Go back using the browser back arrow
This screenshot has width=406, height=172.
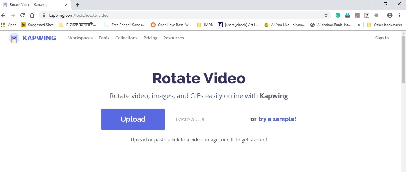pyautogui.click(x=4, y=15)
